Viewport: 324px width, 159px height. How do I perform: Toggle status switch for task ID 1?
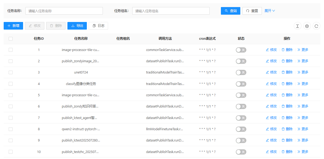pyautogui.click(x=241, y=50)
